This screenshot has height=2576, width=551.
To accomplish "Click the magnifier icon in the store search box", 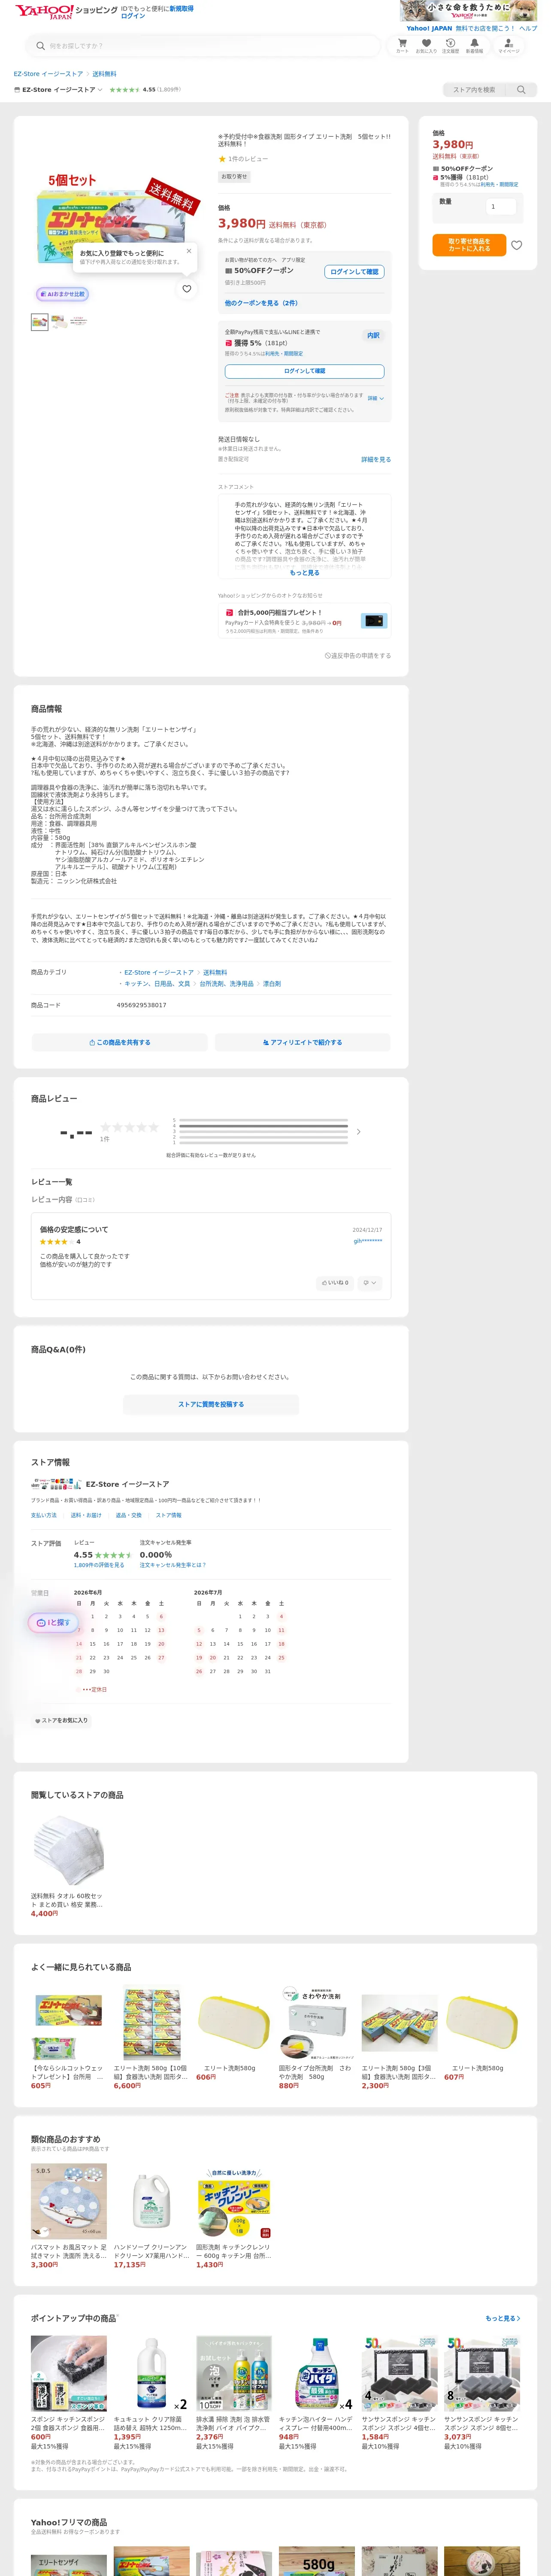I will (521, 90).
